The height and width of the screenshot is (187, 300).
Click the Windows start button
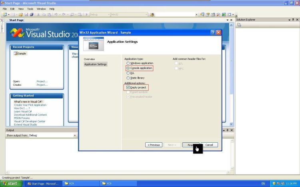[11, 183]
